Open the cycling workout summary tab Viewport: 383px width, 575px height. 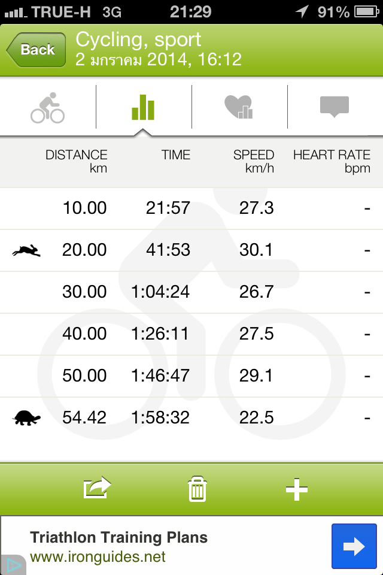pos(48,107)
